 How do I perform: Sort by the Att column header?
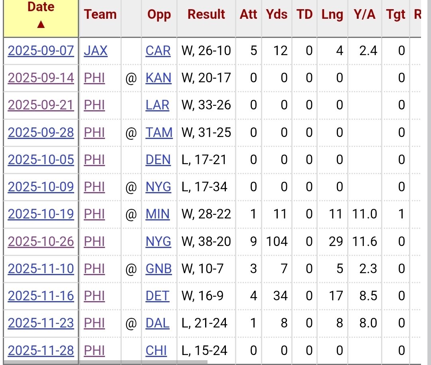(248, 15)
